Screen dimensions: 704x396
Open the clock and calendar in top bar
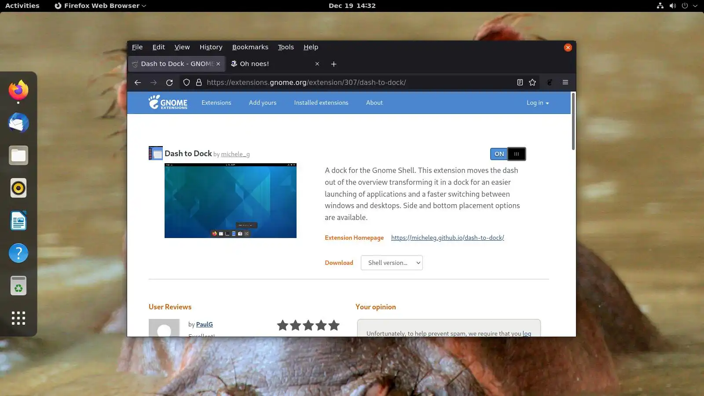352,6
